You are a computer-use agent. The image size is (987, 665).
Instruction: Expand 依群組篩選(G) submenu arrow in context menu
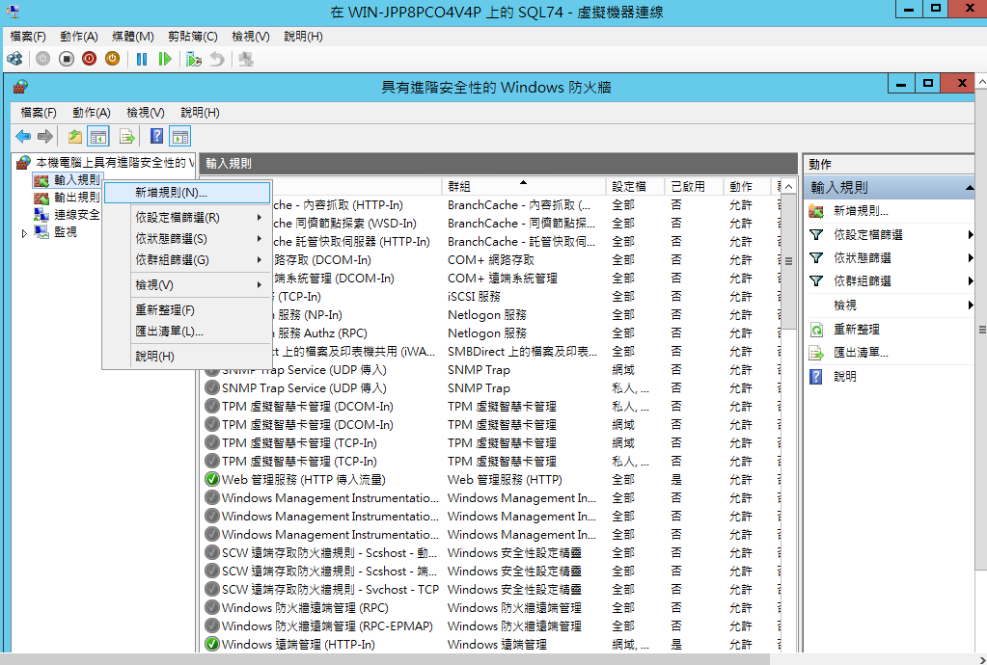click(x=260, y=259)
